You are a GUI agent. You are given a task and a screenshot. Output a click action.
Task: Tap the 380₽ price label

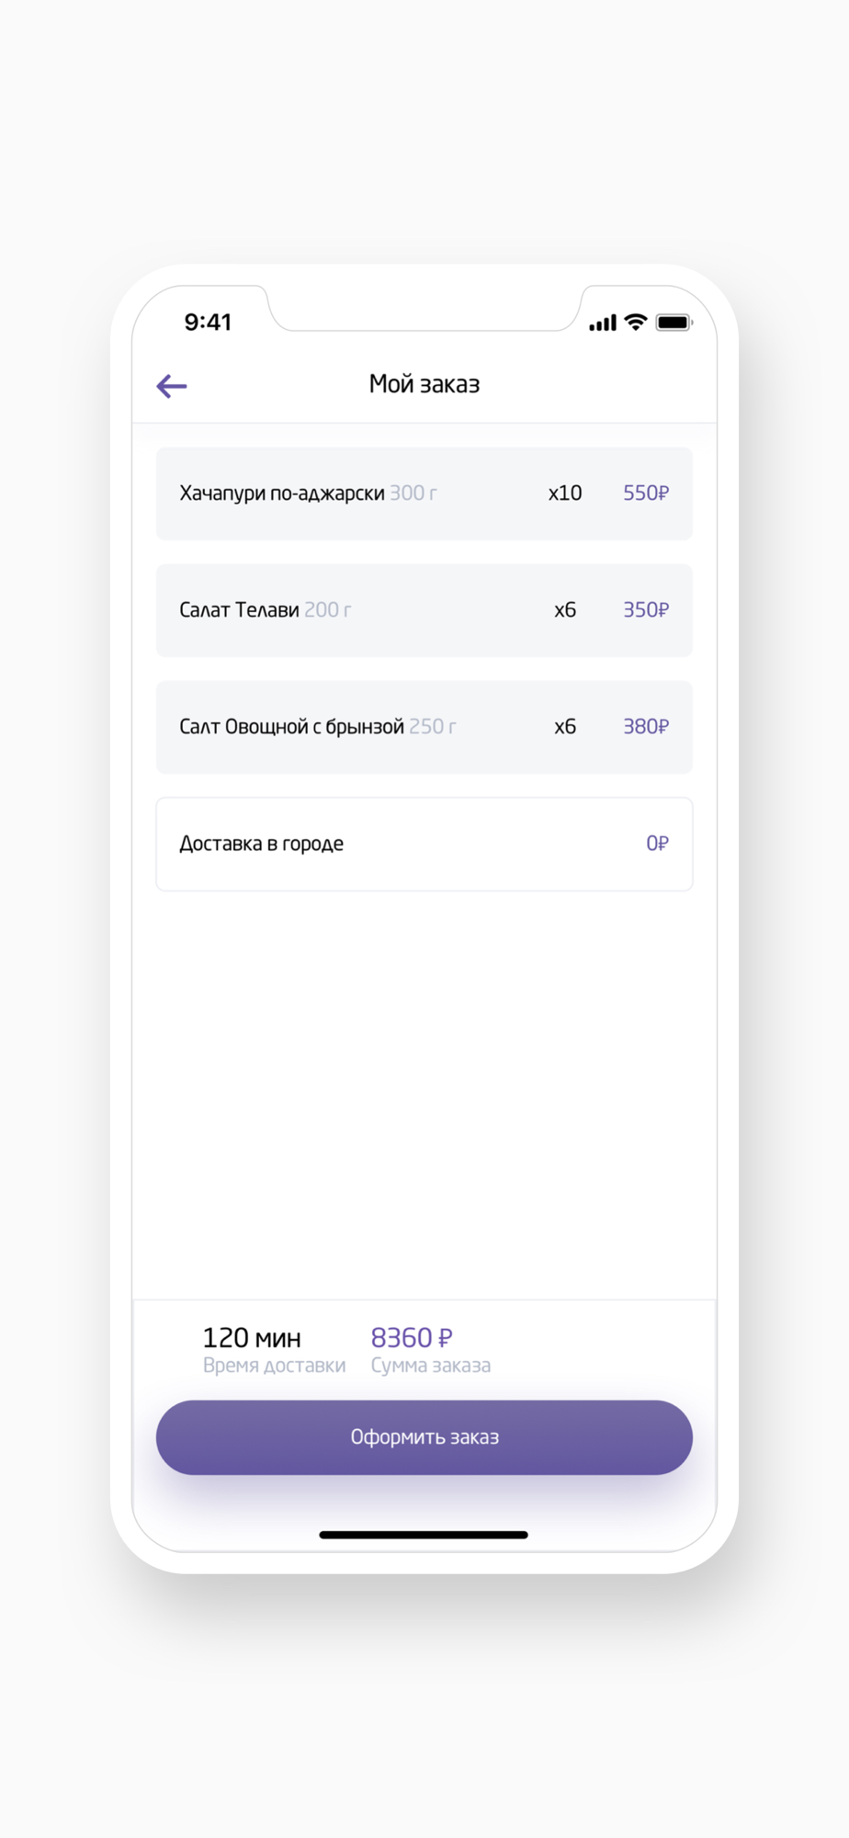pos(646,727)
